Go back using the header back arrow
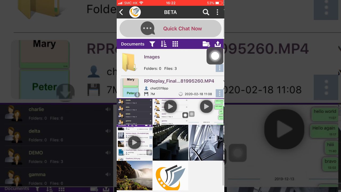The height and width of the screenshot is (192, 341). [x=121, y=12]
